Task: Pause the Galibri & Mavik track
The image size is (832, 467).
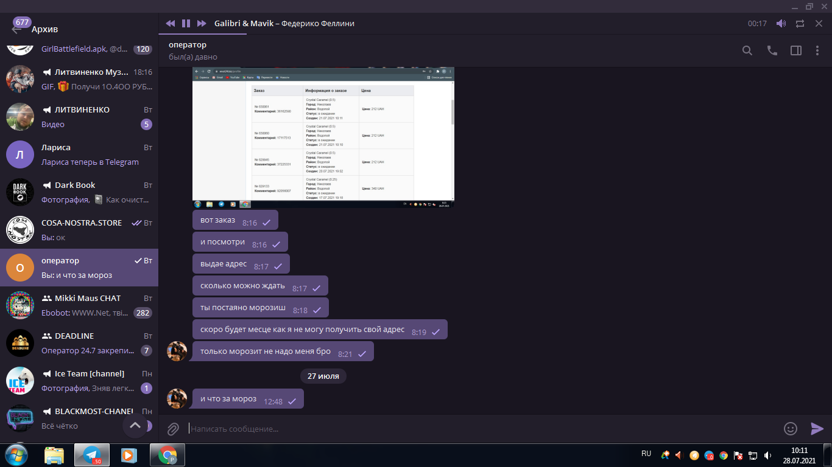Action: point(186,23)
